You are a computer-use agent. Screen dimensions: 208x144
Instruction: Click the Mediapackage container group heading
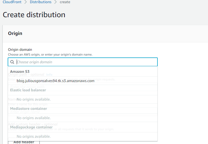(x=31, y=127)
